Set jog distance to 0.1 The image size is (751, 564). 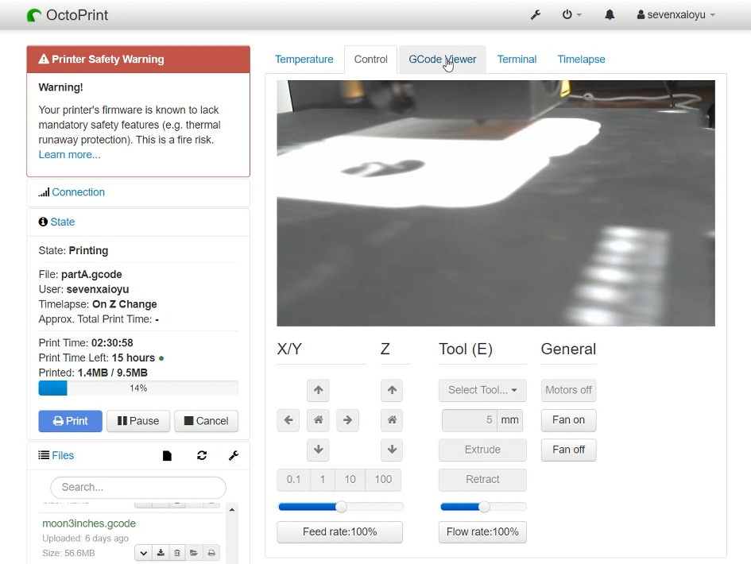click(293, 480)
